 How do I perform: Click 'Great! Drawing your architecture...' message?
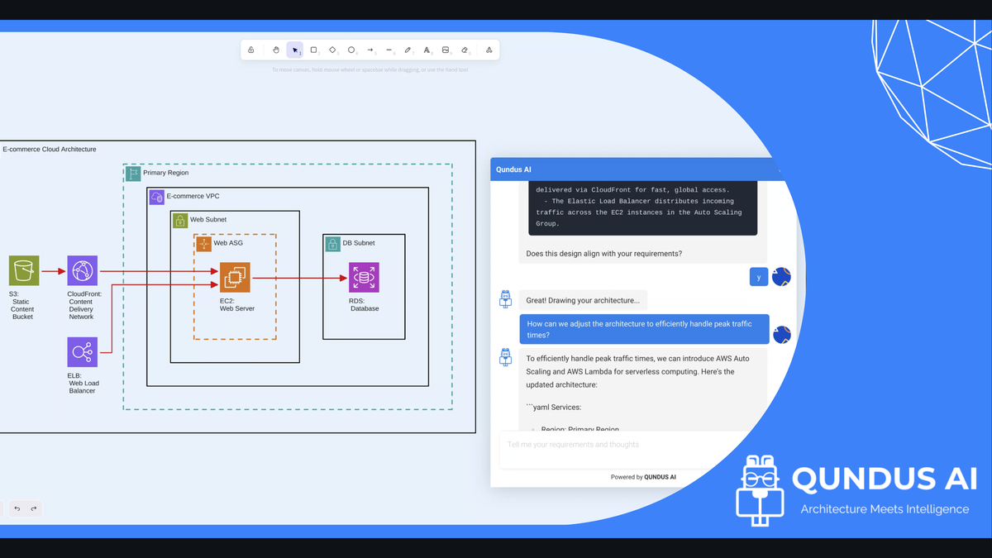pos(584,300)
